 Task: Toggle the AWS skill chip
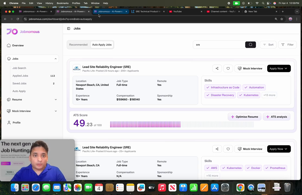212,168
